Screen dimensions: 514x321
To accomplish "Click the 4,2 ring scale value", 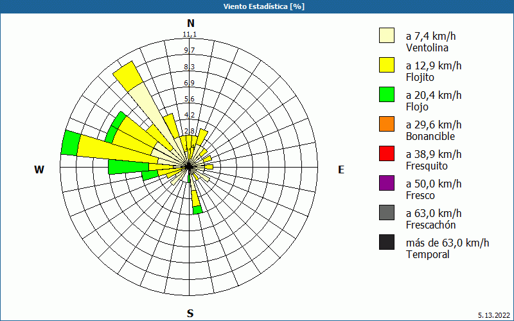I will (x=190, y=115).
